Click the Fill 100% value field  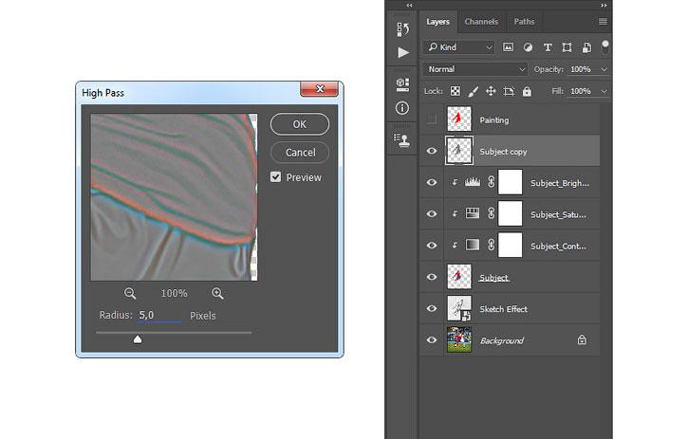point(582,91)
